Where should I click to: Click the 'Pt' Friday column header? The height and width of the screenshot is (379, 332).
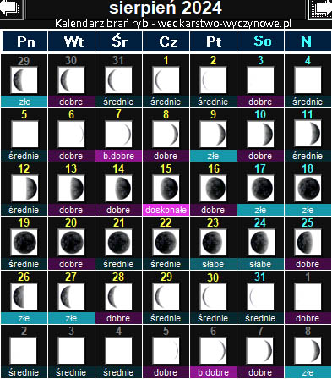point(214,41)
